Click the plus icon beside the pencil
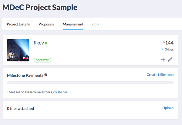This screenshot has width=182, height=125. coord(163,60)
